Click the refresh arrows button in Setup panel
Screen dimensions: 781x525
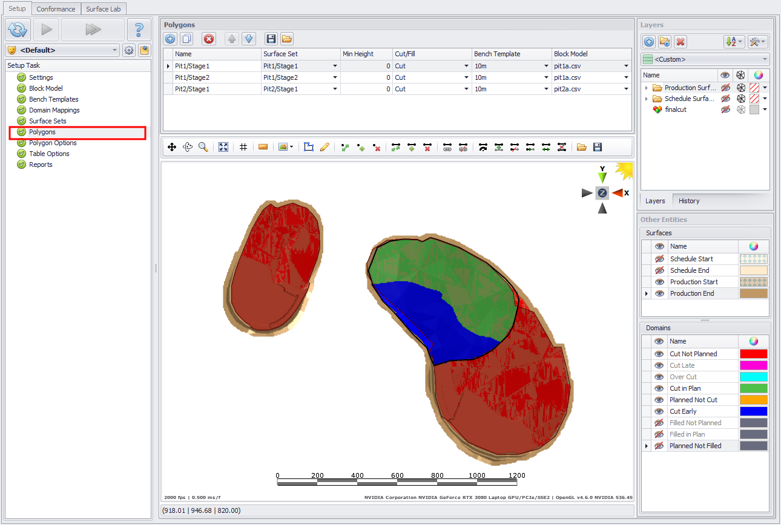(x=18, y=29)
